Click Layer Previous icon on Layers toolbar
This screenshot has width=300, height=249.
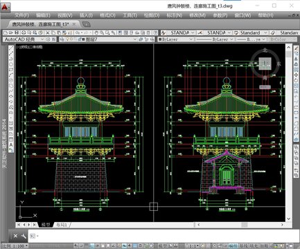[x=146, y=39]
